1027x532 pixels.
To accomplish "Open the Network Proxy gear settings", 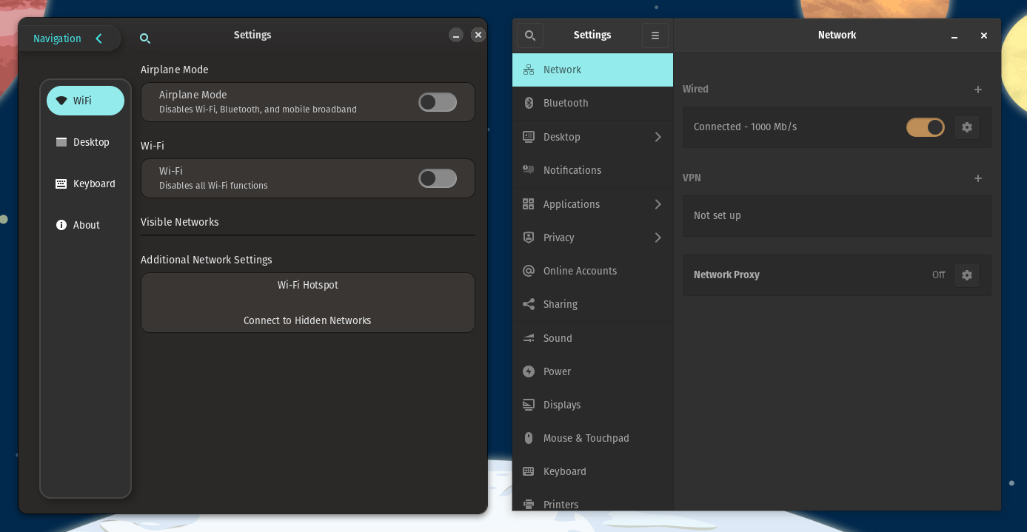I will click(x=966, y=275).
